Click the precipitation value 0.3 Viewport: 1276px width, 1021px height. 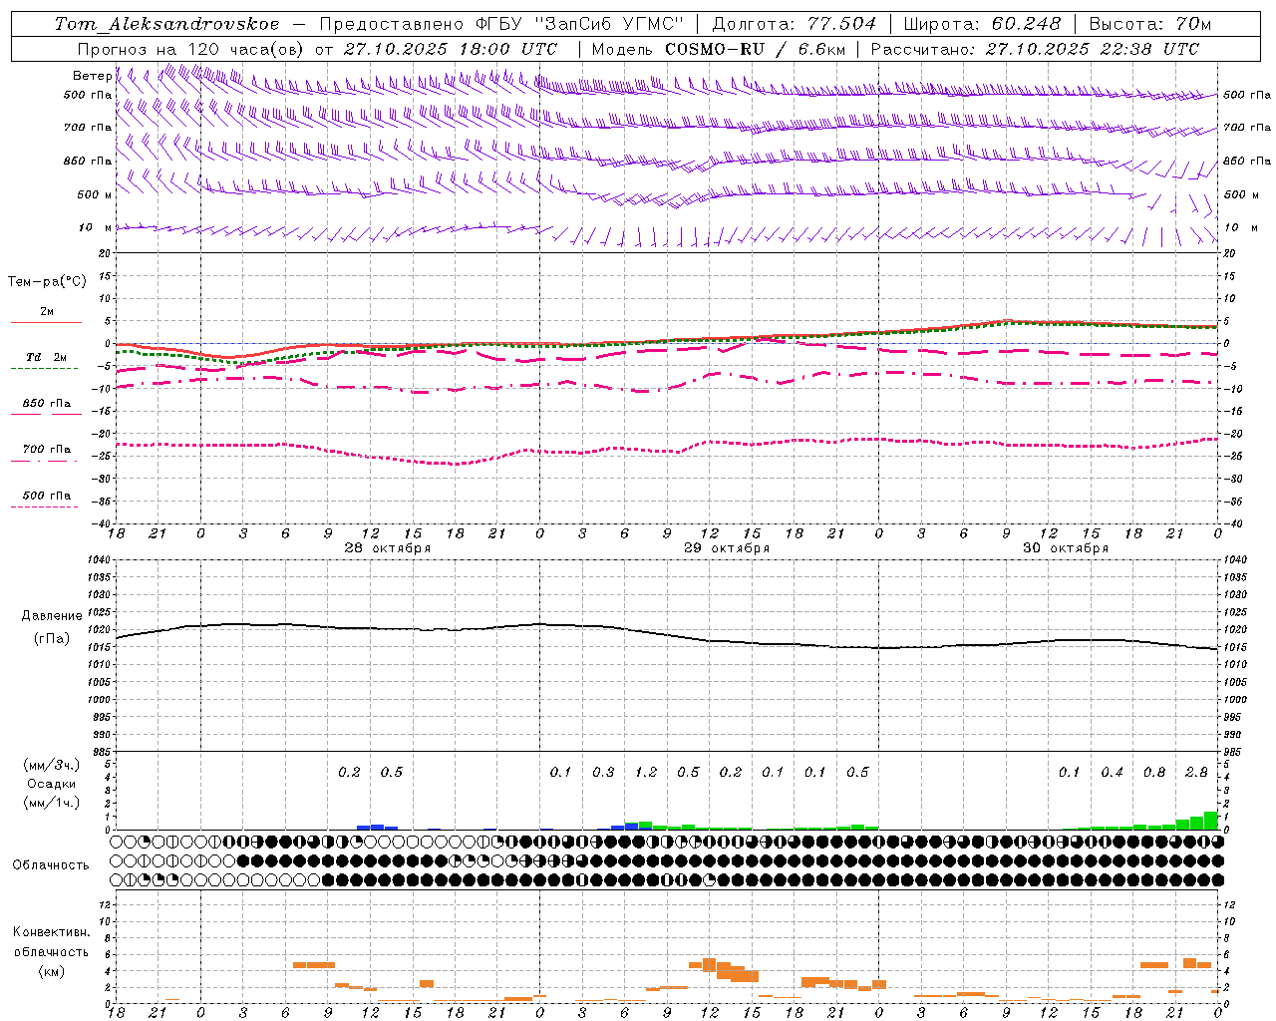(x=603, y=773)
